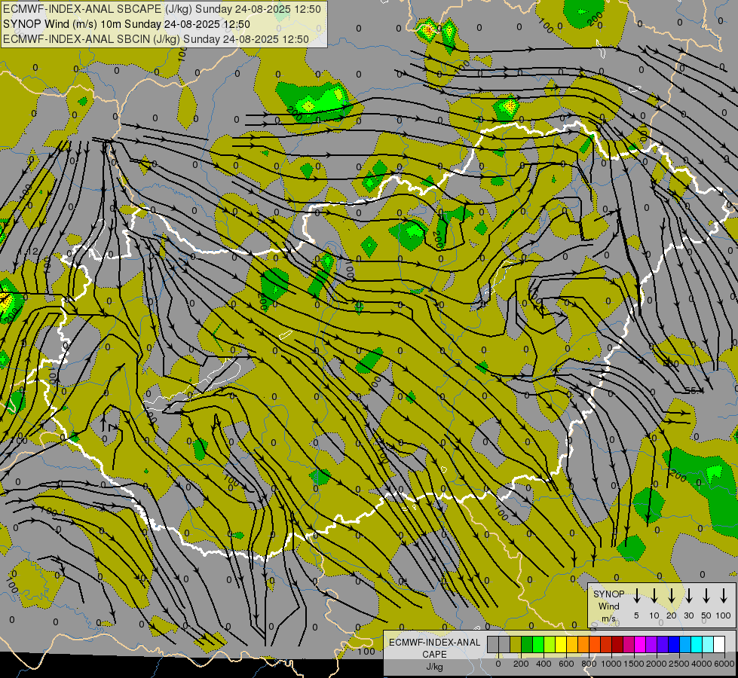This screenshot has width=738, height=678.
Task: Pick the pale cyan swatch next to white
Action: point(708,644)
